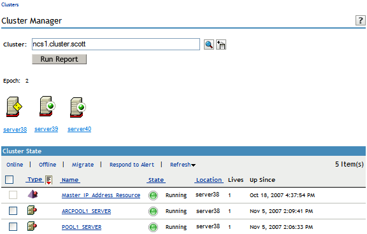Open Master IP Address Resource link
Image resolution: width=367 pixels, height=234 pixels.
[x=101, y=195]
